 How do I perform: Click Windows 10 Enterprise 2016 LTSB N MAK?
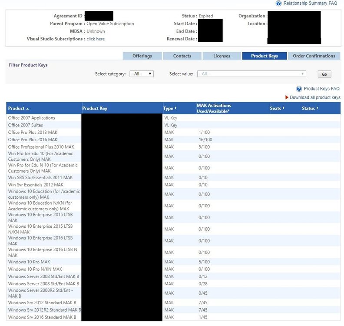click(x=43, y=252)
